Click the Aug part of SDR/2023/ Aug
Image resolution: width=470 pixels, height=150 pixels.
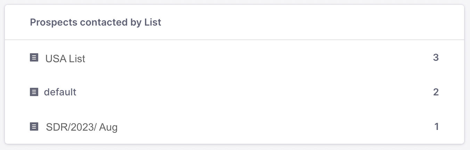coord(108,128)
